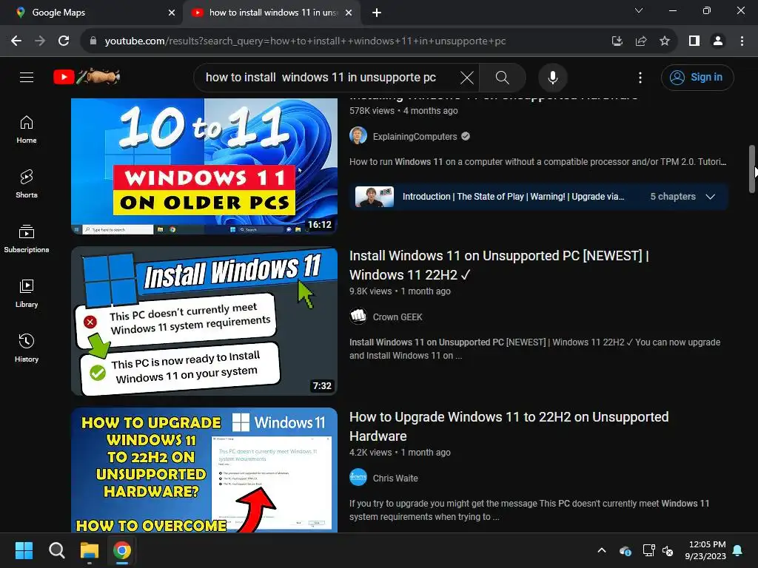
Task: Click the chapters preview thumbnail
Action: 374,197
